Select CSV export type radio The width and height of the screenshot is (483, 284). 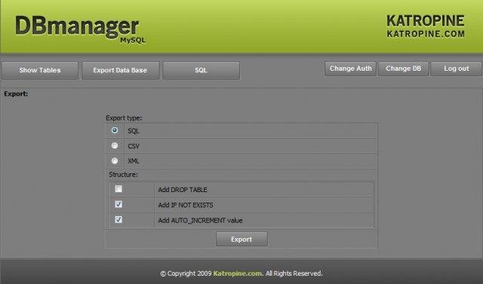coord(115,145)
